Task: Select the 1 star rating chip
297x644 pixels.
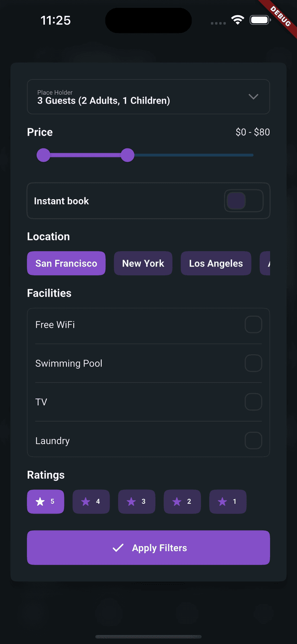Action: [x=227, y=501]
